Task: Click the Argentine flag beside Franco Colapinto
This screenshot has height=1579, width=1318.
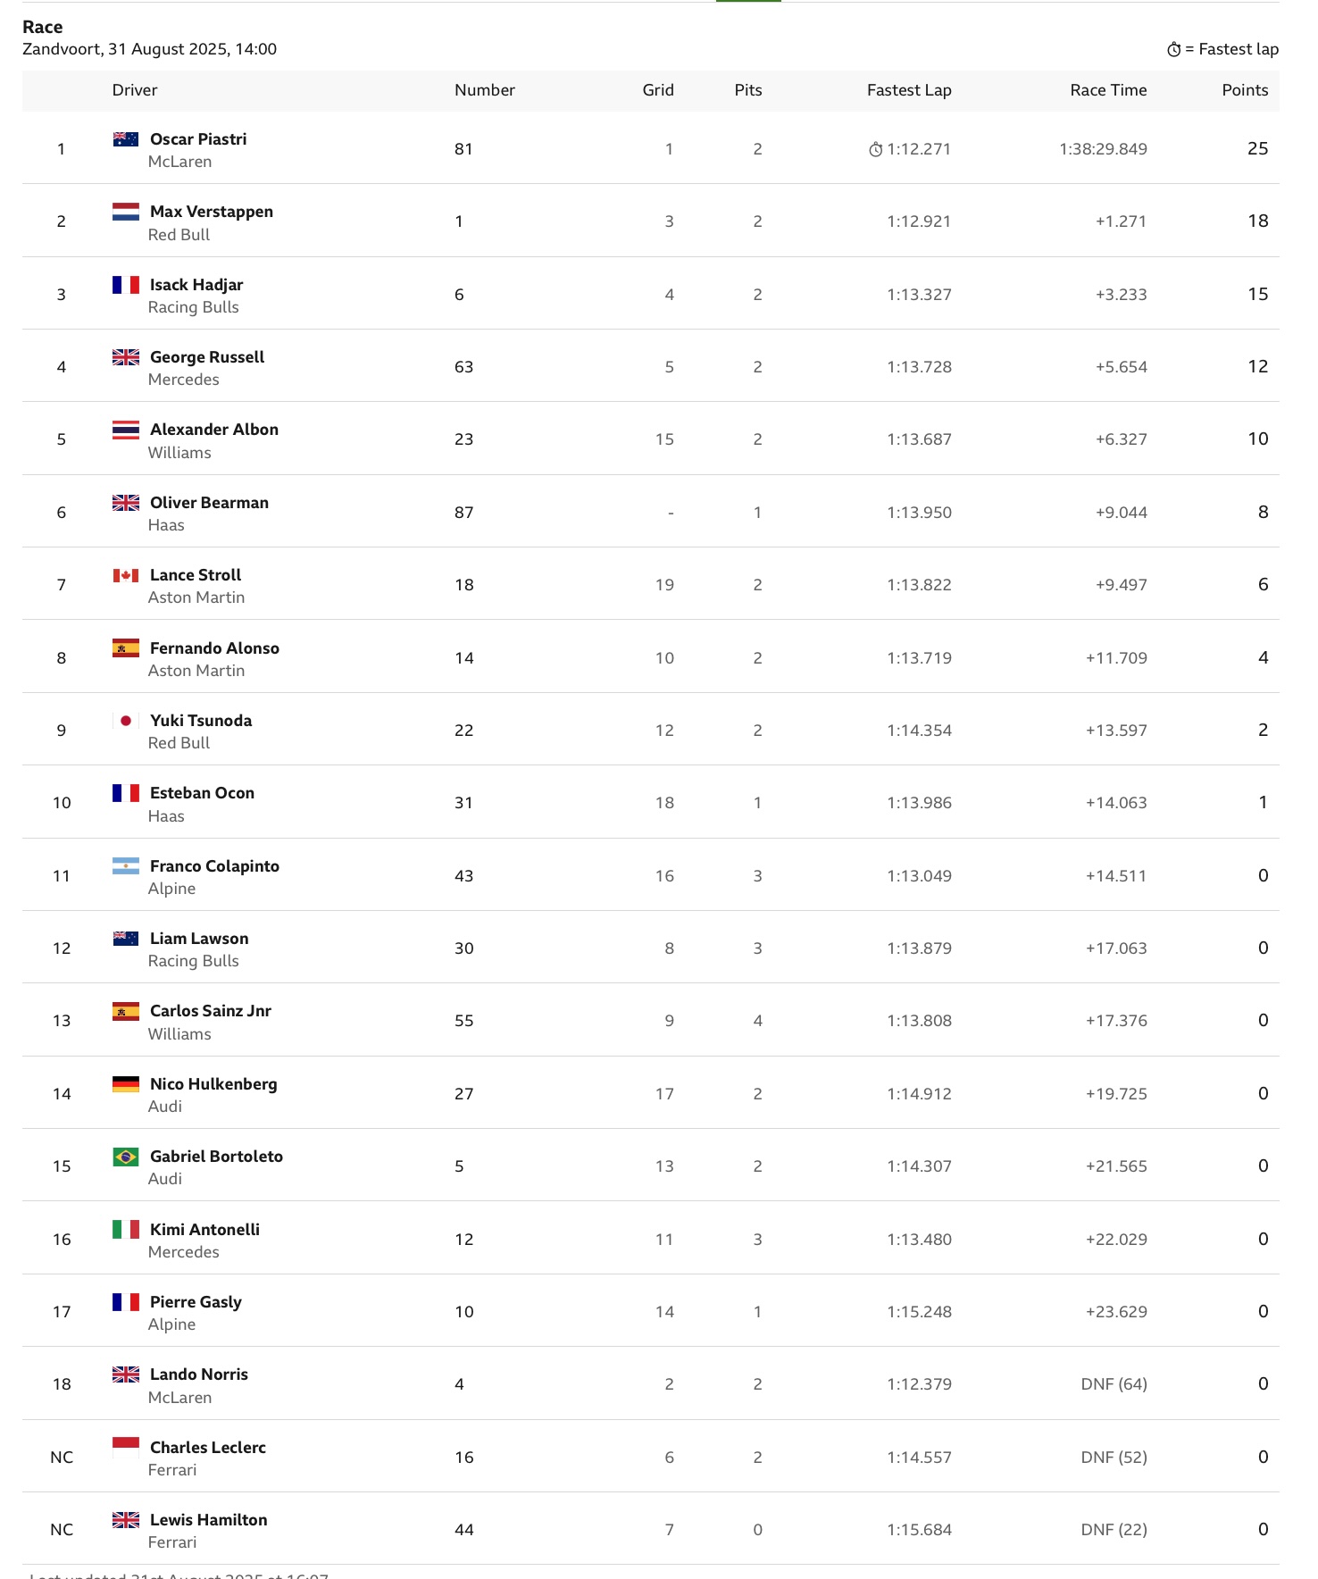Action: 126,865
